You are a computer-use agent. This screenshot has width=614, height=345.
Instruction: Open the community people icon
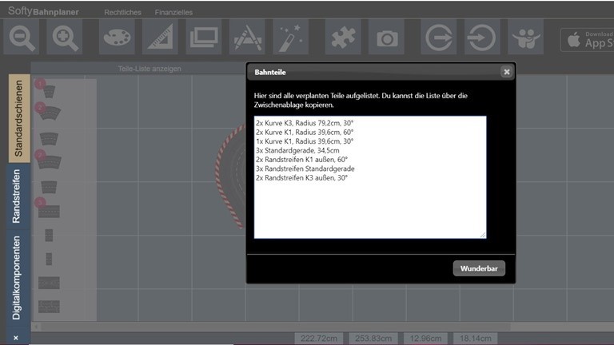[x=525, y=38]
